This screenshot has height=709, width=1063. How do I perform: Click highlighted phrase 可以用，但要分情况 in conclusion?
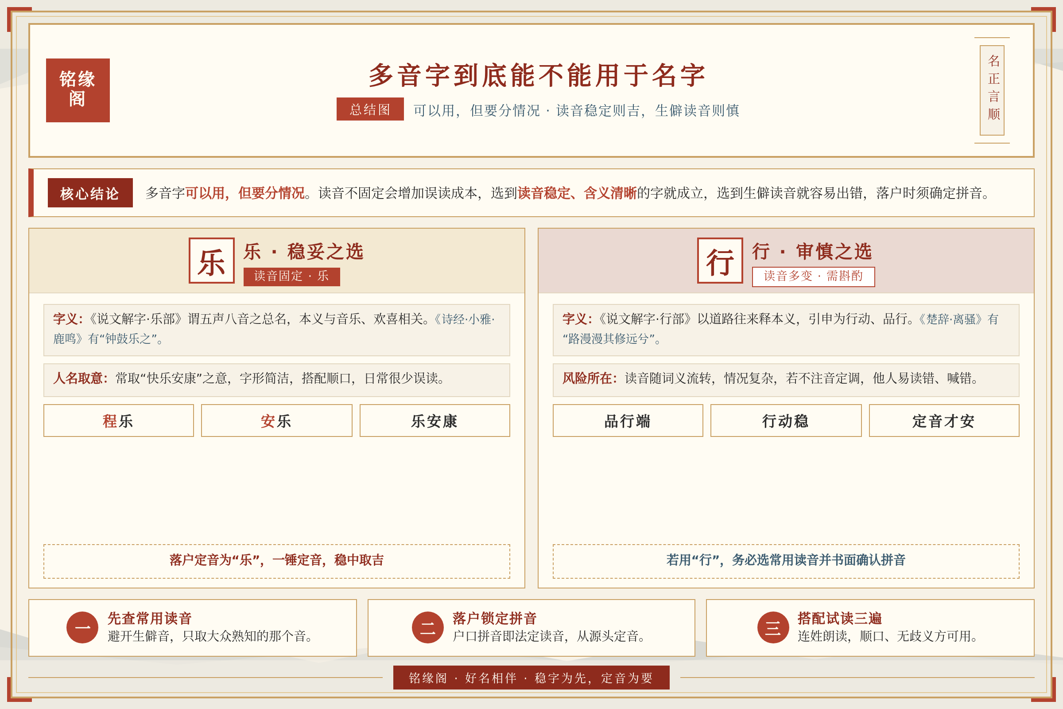click(245, 193)
